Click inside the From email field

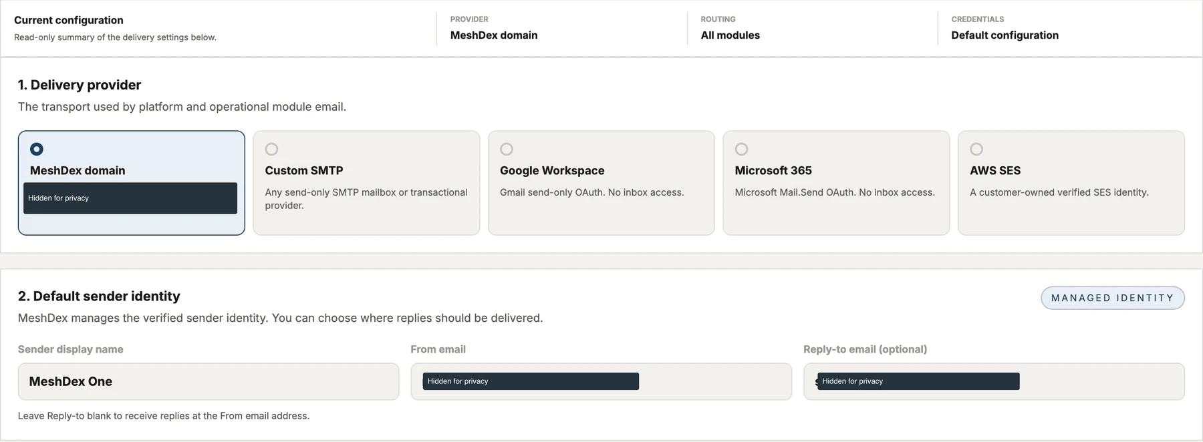[601, 381]
